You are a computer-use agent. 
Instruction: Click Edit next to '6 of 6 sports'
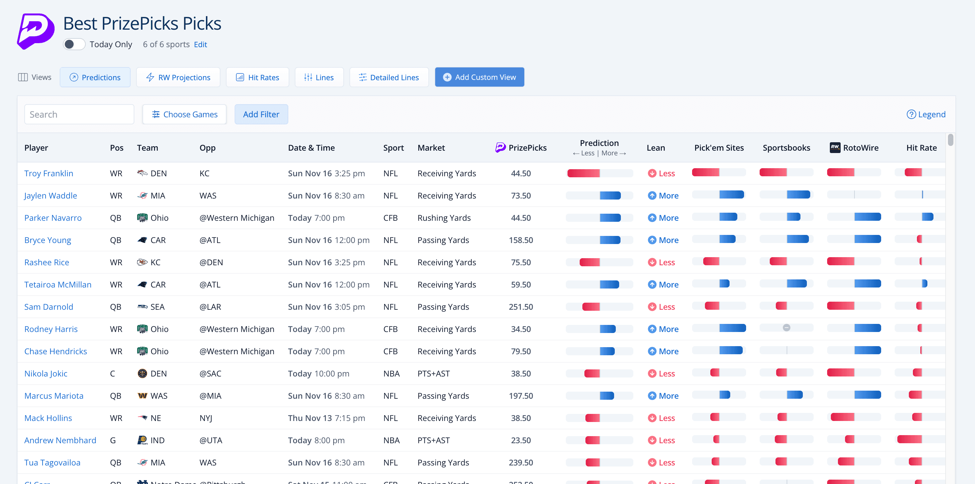pyautogui.click(x=200, y=44)
